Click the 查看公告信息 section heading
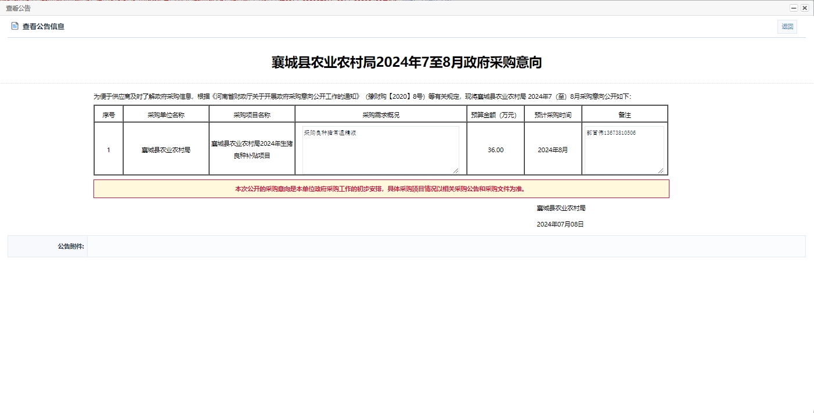The width and height of the screenshot is (814, 413). pos(44,27)
